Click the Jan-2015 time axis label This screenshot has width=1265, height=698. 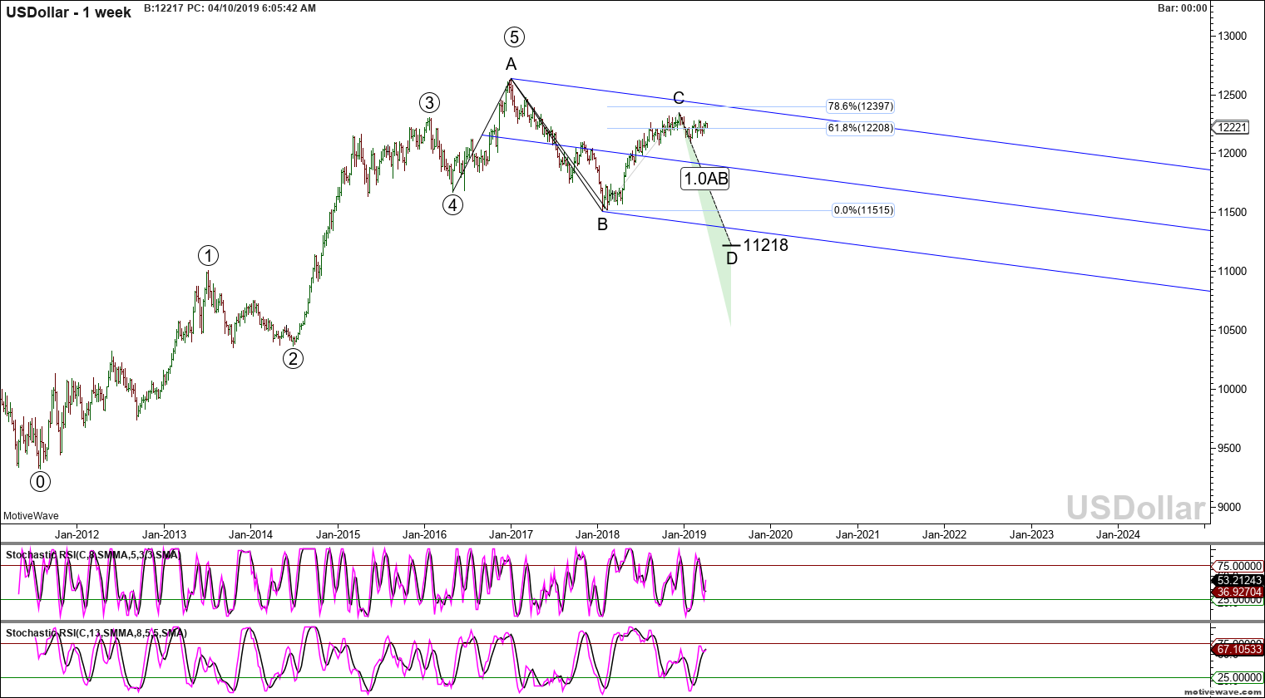[x=338, y=534]
